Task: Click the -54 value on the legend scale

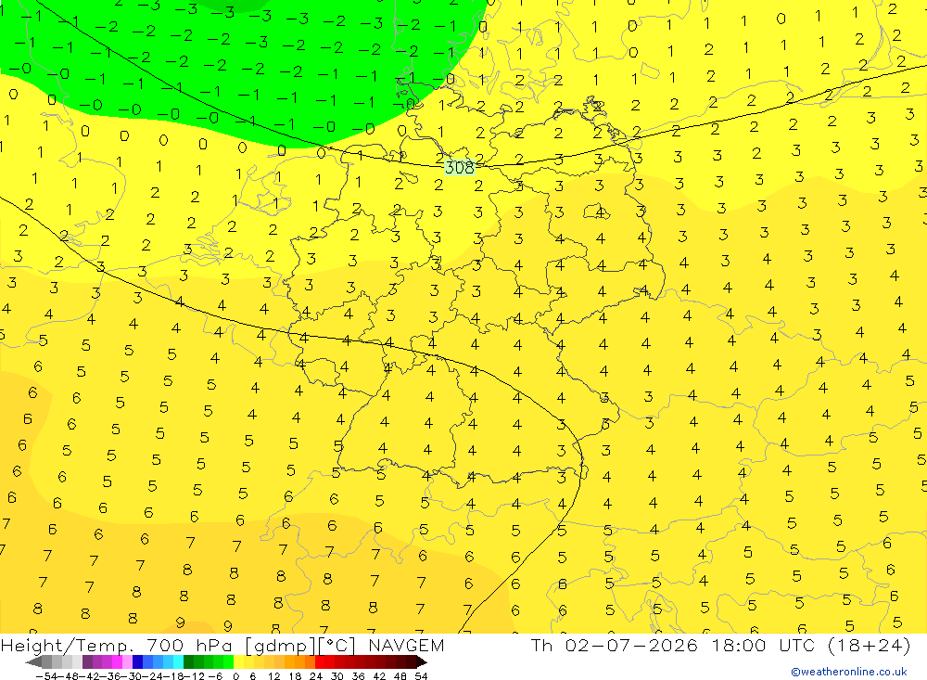Action: [46, 676]
